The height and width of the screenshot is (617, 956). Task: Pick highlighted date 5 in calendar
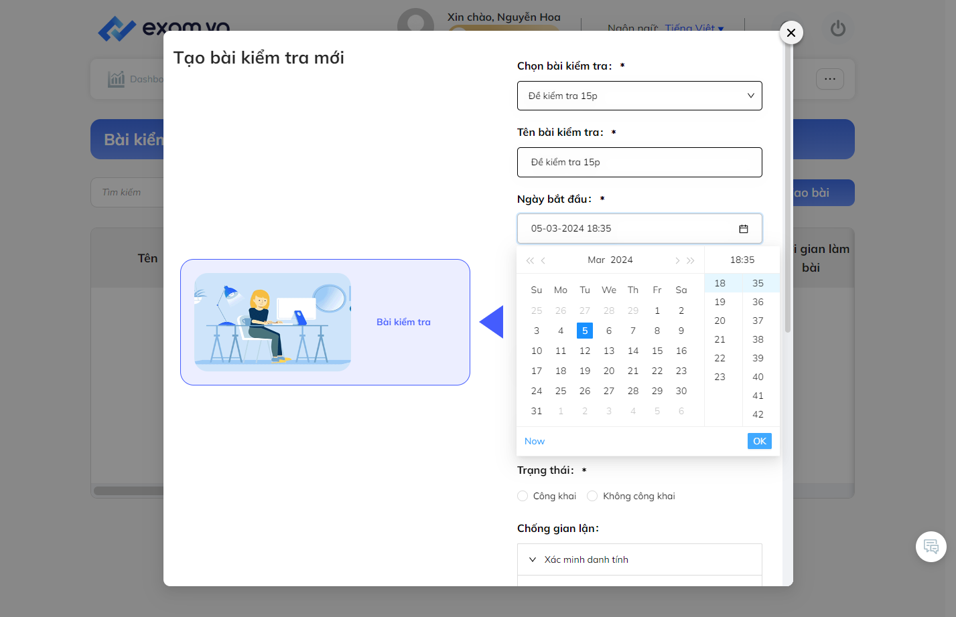(585, 331)
